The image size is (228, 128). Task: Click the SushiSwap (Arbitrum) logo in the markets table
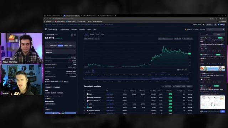click(x=88, y=111)
